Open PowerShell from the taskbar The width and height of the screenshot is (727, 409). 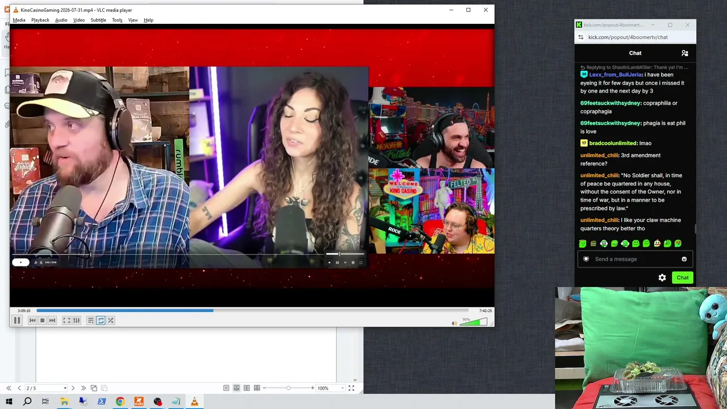click(102, 402)
